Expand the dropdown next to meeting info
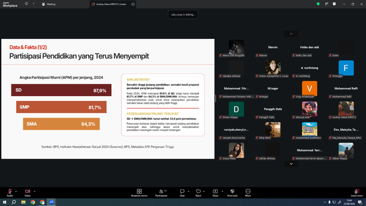Viewport: 366px width, 206px height. pos(33,4)
